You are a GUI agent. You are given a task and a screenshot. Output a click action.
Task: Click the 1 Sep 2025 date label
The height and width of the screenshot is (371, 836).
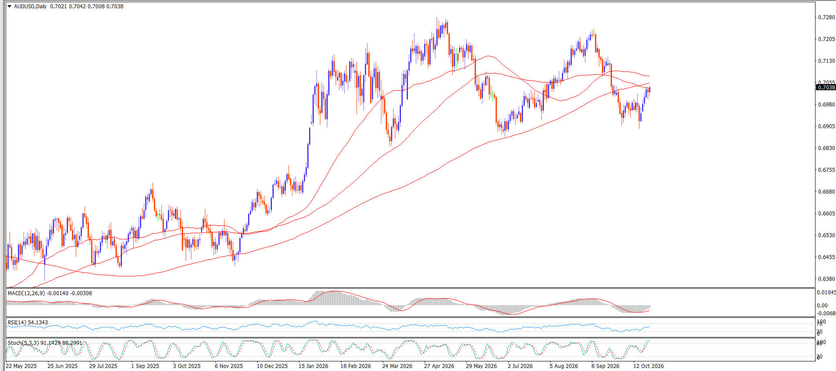click(x=145, y=366)
